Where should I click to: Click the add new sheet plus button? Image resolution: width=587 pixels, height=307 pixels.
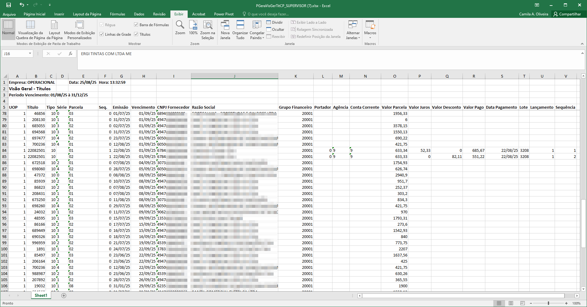pyautogui.click(x=64, y=296)
